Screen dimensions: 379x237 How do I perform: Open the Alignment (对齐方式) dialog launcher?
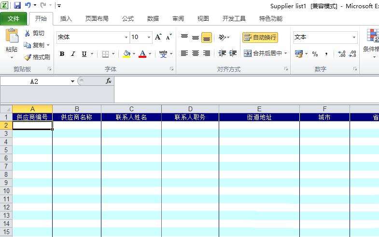(x=286, y=69)
